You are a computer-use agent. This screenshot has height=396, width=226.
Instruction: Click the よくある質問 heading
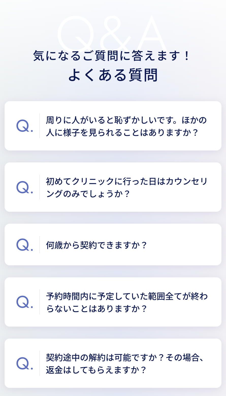point(113,75)
